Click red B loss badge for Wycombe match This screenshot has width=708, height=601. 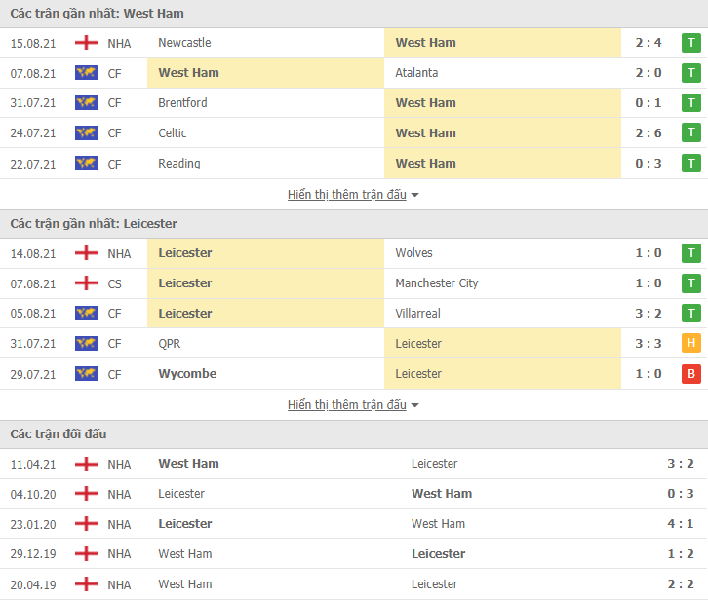(690, 374)
